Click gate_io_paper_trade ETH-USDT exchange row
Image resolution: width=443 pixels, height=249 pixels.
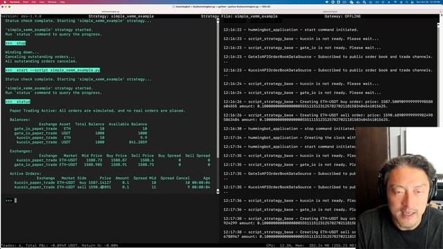click(112, 165)
